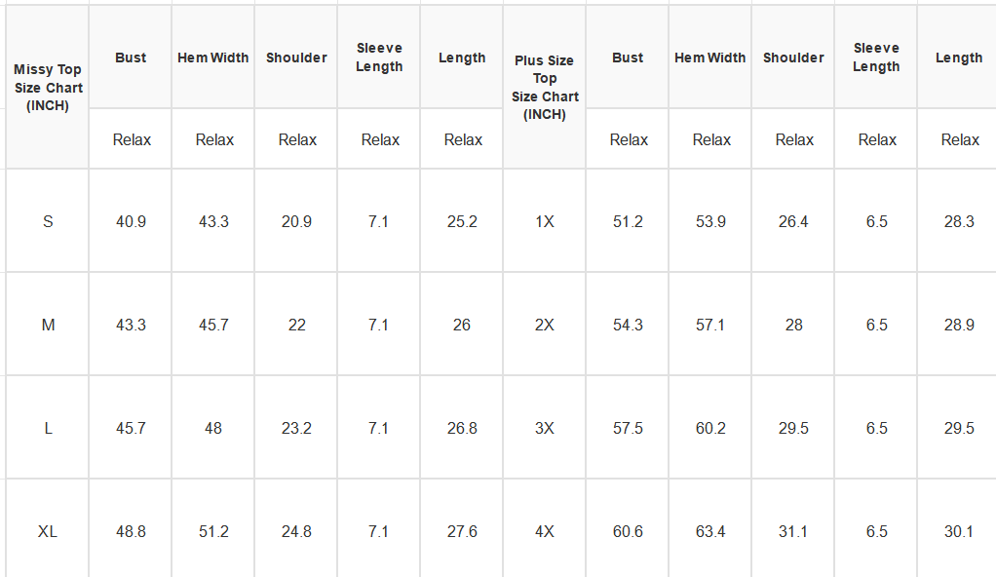This screenshot has height=577, width=996.
Task: Select plus bust value 51.2 for 1X
Action: point(628,221)
